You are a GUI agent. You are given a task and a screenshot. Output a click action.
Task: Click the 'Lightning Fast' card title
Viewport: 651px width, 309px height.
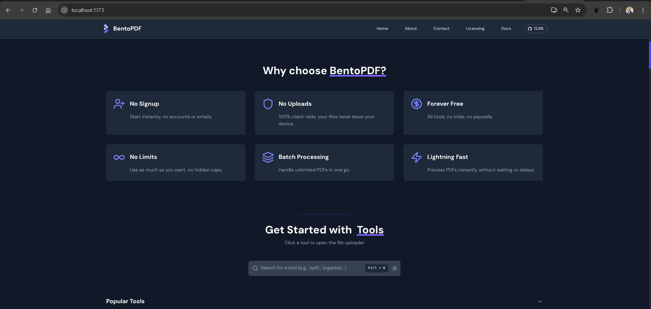(x=447, y=157)
